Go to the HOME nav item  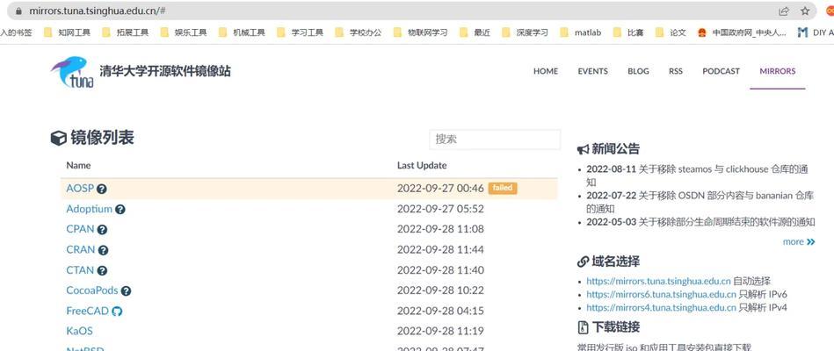[546, 71]
